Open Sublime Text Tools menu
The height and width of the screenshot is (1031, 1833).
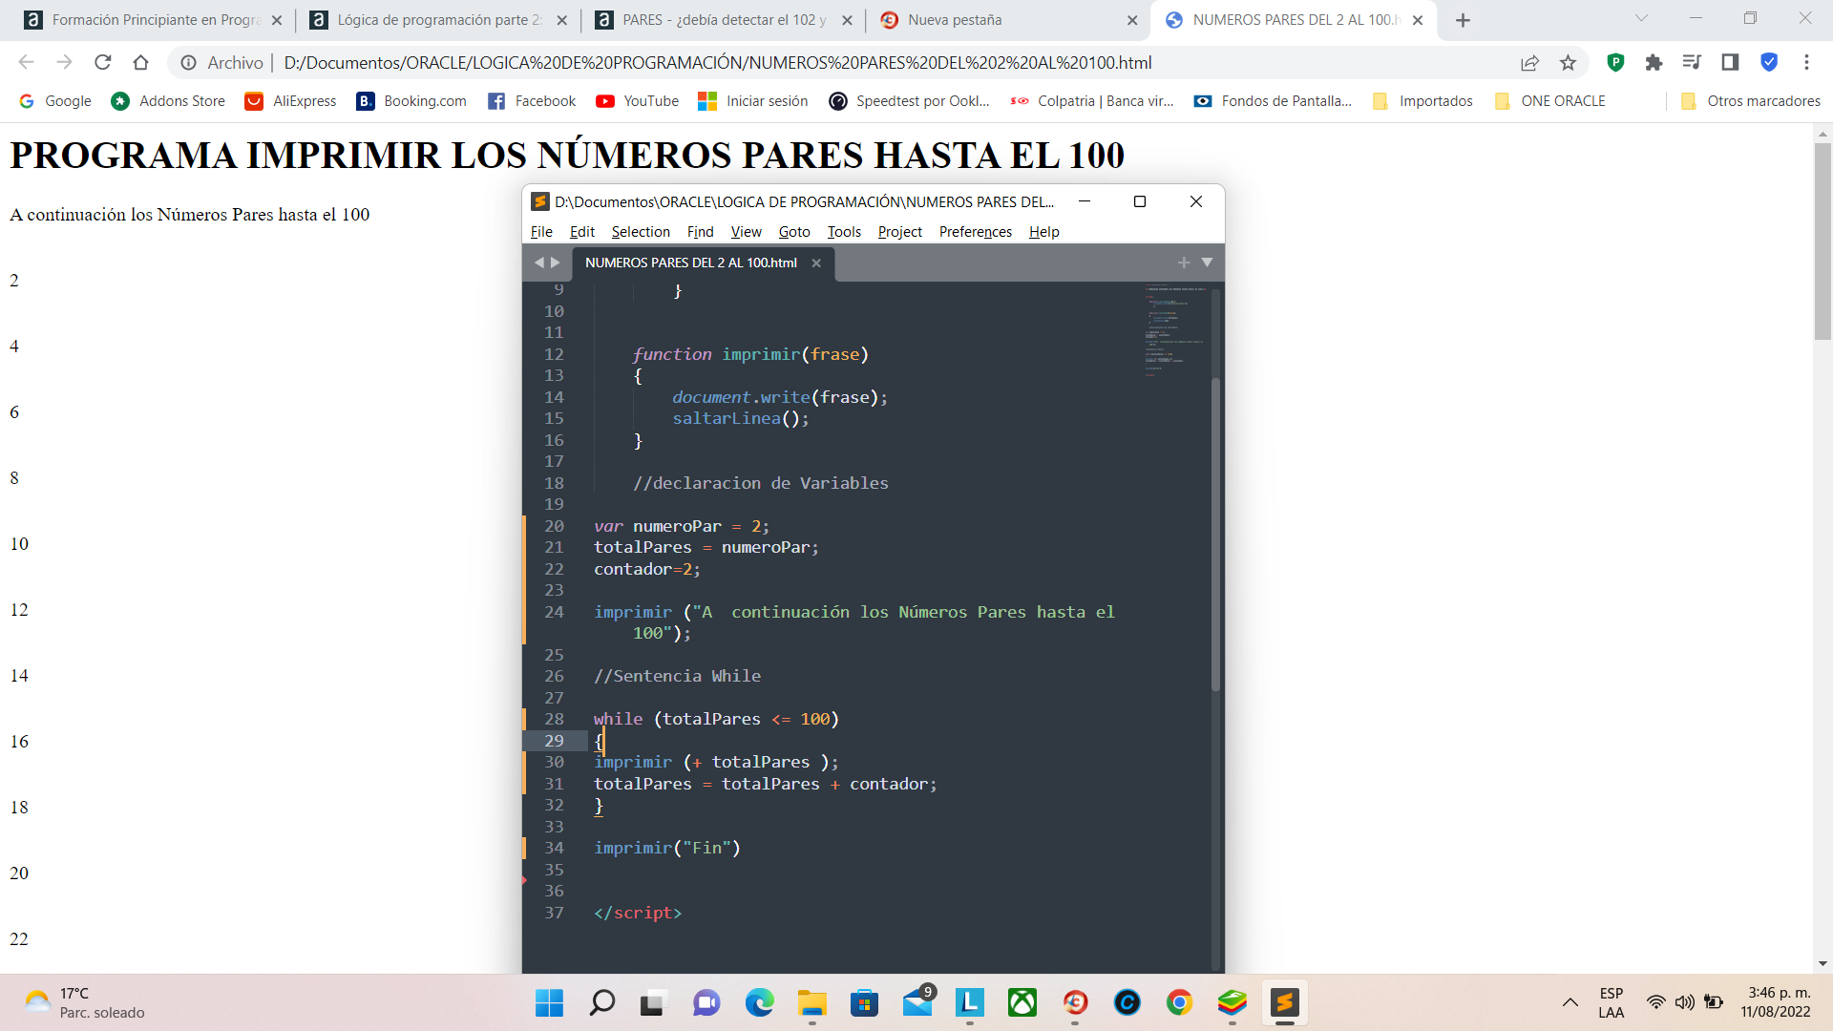click(844, 232)
